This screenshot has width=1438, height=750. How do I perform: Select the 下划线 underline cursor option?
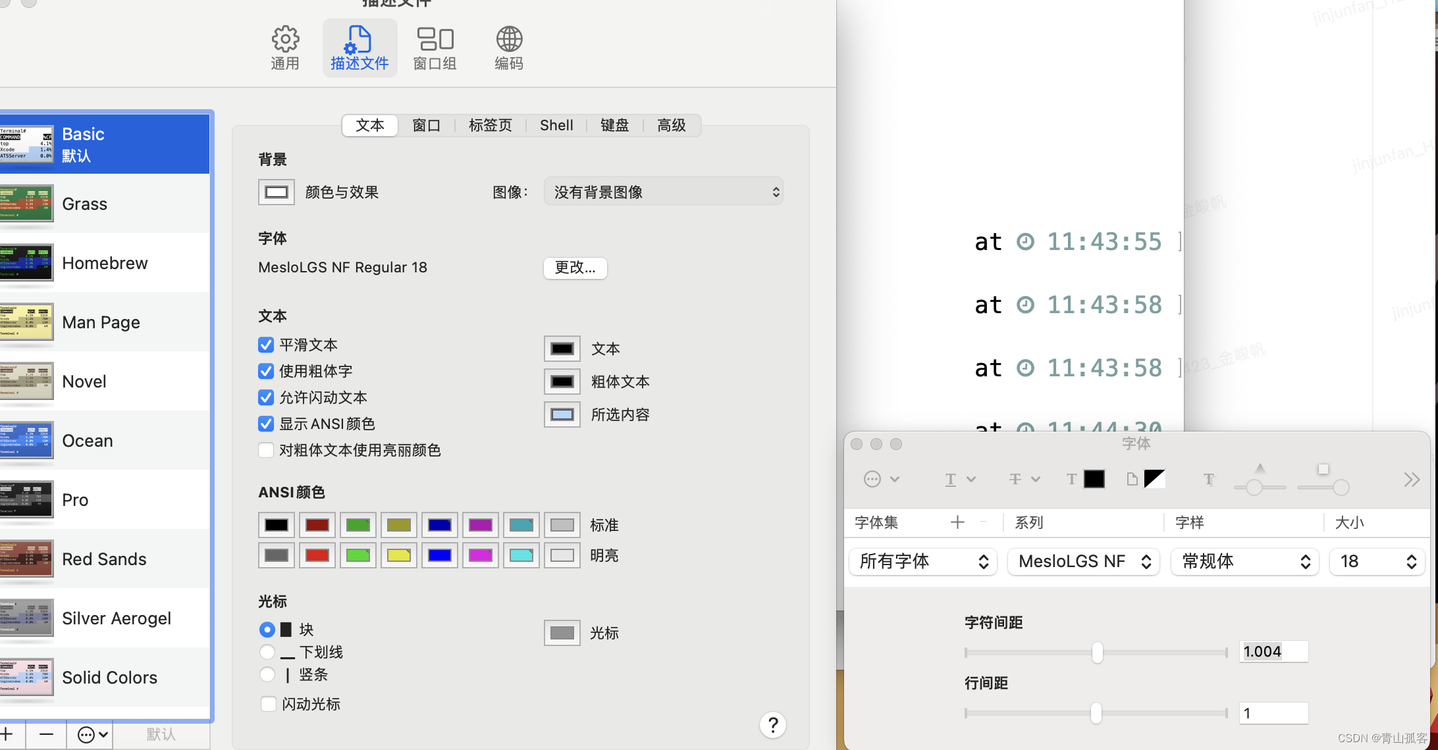tap(267, 652)
